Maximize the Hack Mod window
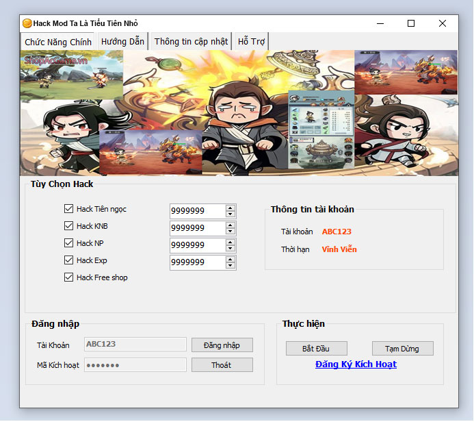 coord(411,23)
